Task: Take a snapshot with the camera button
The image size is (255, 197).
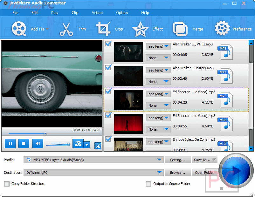Action: coord(78,143)
